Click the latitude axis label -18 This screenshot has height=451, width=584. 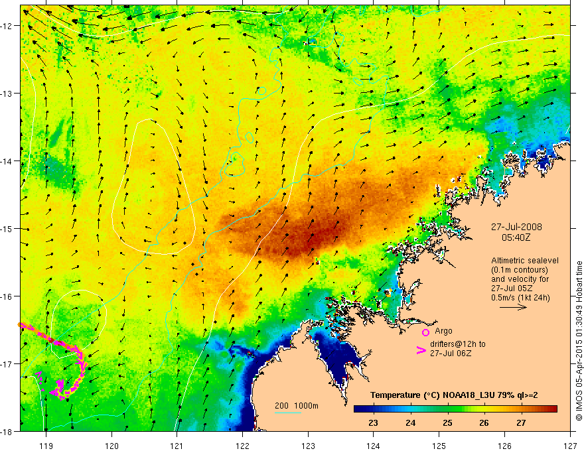pyautogui.click(x=7, y=432)
